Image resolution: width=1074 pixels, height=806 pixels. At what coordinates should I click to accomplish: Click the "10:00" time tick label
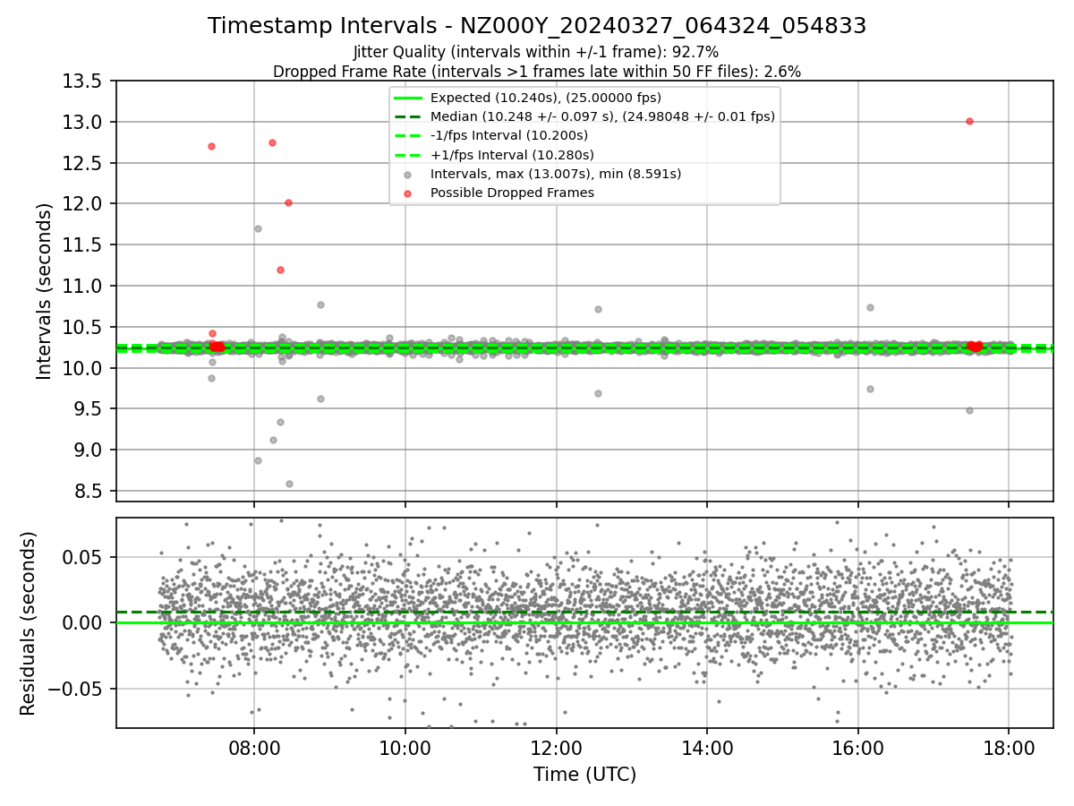click(x=405, y=748)
